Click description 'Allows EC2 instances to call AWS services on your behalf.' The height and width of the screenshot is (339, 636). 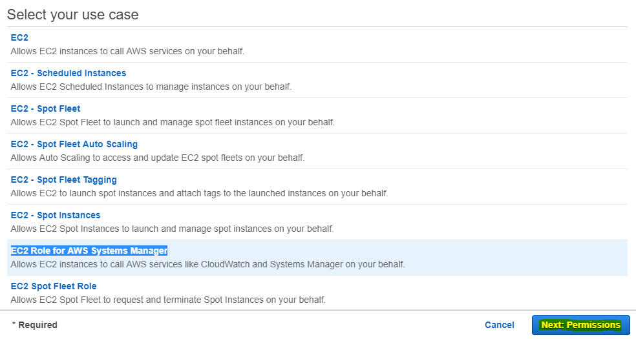click(x=127, y=52)
